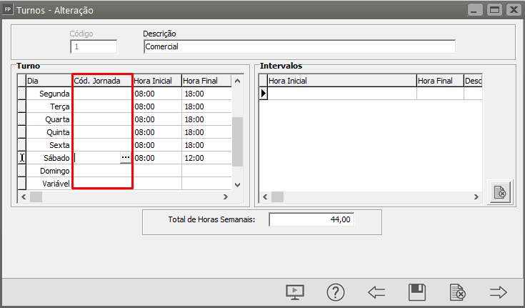Click the monitor presentation icon in bottom toolbar
525x308 pixels.
point(295,292)
